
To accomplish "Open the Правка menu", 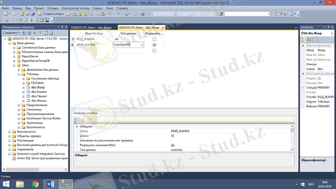I will pos(17,8).
